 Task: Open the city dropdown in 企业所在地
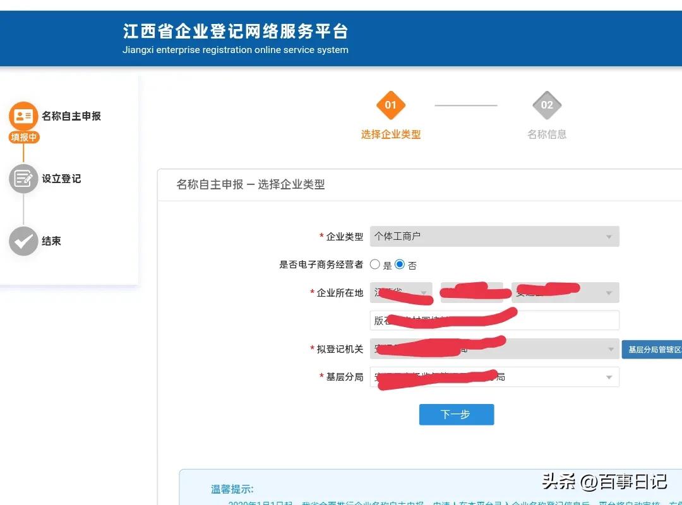(472, 292)
